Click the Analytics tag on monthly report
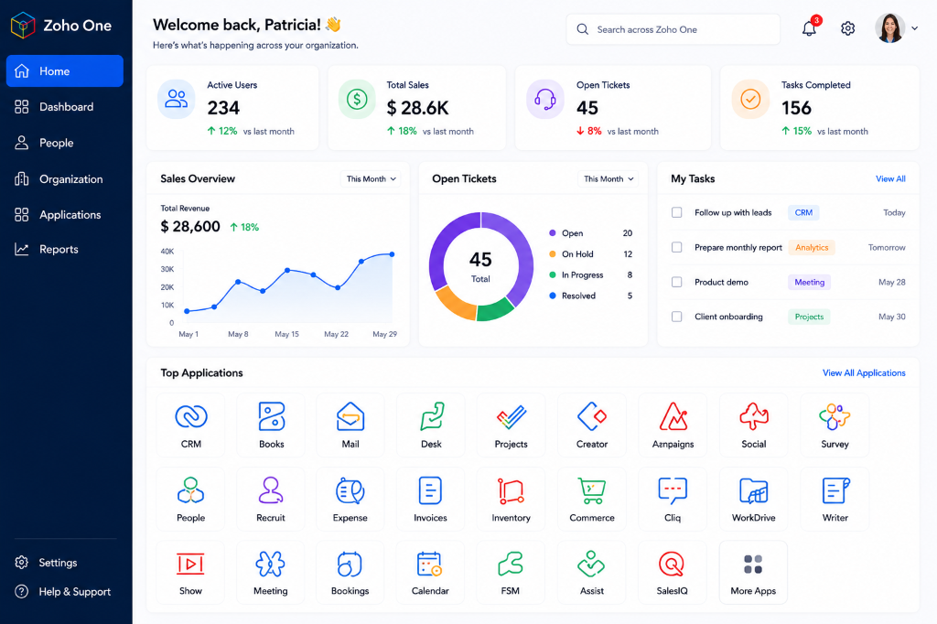Viewport: 937px width, 624px height. (x=812, y=247)
